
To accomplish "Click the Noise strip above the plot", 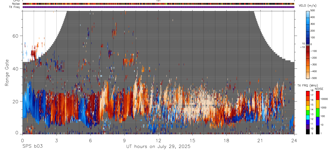I will coord(158,4).
